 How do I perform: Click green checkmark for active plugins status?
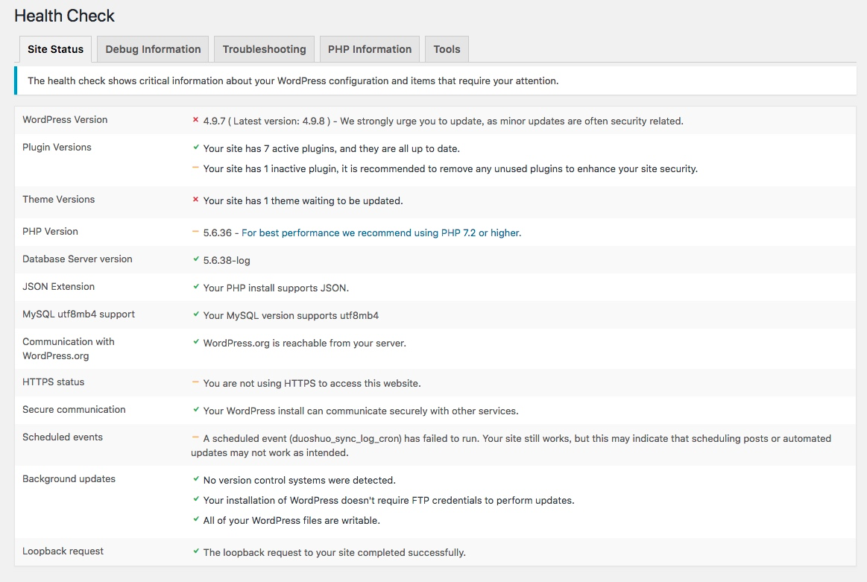point(195,148)
